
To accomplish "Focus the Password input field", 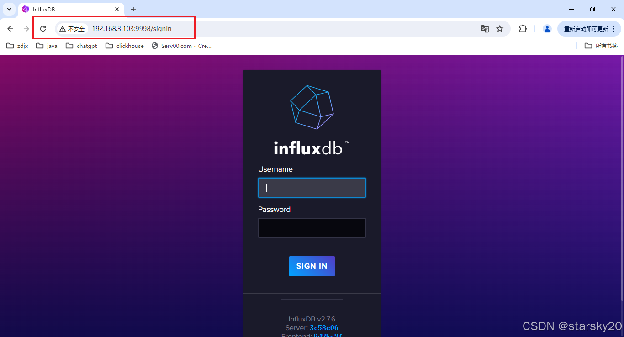I will point(312,227).
